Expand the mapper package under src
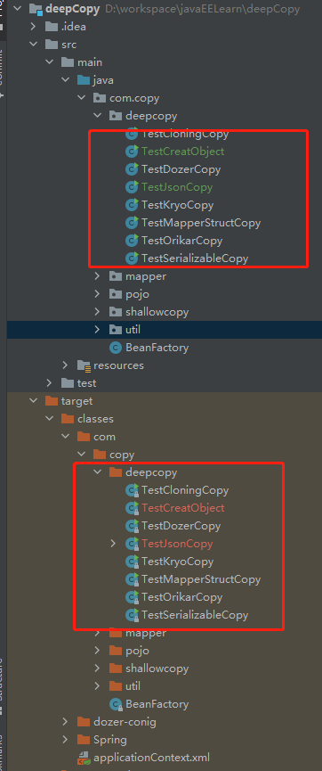The height and width of the screenshot is (771, 322). tap(98, 276)
